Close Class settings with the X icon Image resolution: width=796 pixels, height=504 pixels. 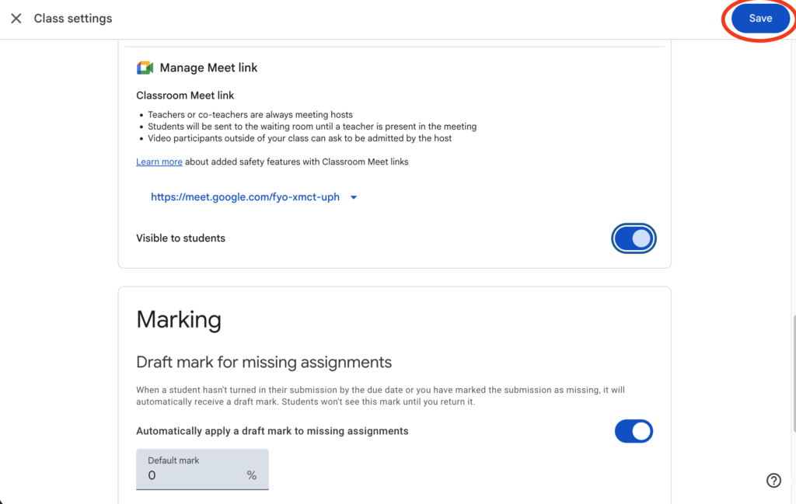pos(16,19)
